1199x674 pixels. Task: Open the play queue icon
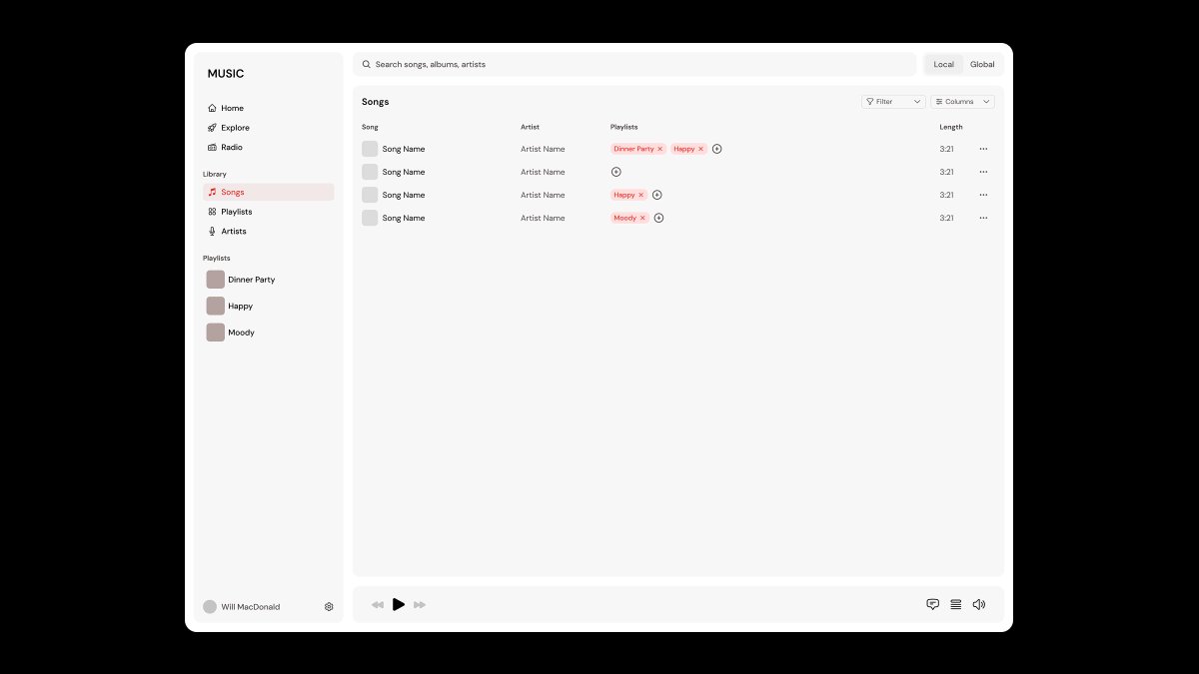click(x=956, y=604)
